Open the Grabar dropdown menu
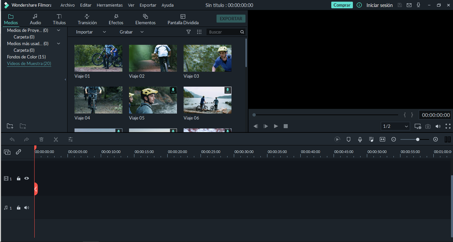This screenshot has width=453, height=242. [131, 32]
